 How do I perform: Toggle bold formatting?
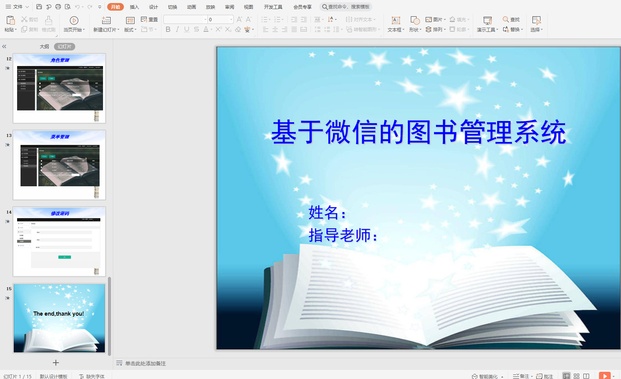[168, 29]
